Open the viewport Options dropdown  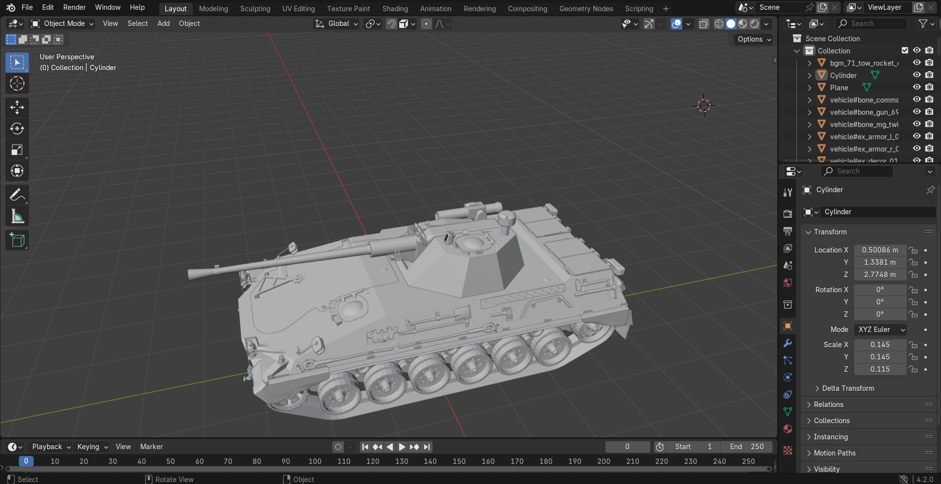[754, 39]
